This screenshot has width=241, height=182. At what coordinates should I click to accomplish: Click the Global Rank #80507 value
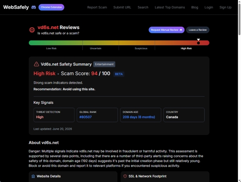click(85, 117)
